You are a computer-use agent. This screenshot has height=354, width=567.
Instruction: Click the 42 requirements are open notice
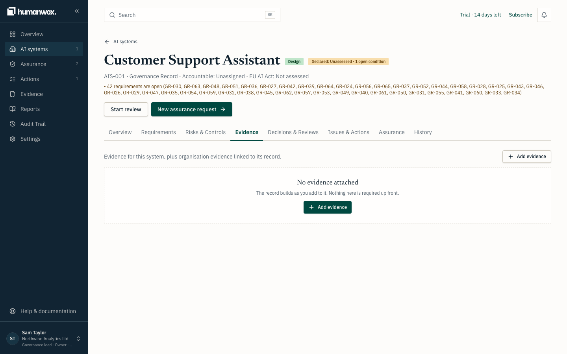coord(324,90)
